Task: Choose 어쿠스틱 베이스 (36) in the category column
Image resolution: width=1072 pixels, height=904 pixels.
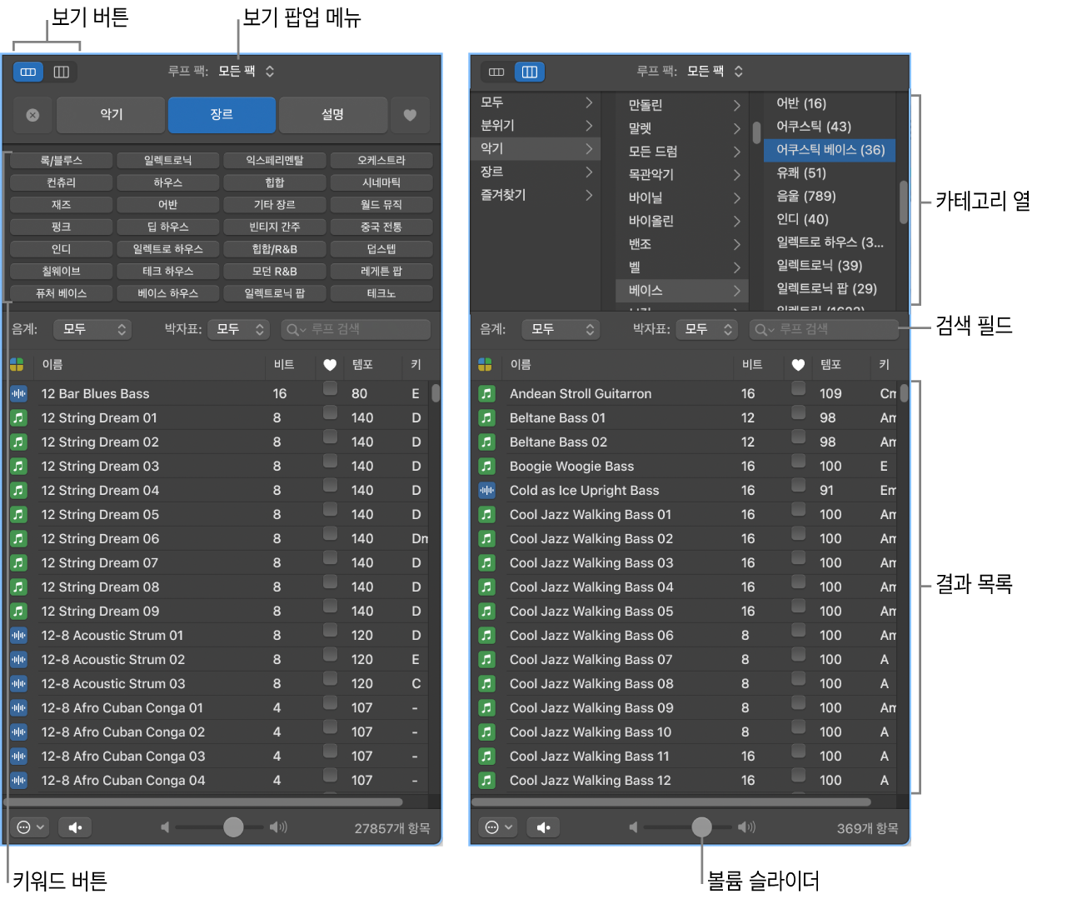Action: click(x=830, y=150)
